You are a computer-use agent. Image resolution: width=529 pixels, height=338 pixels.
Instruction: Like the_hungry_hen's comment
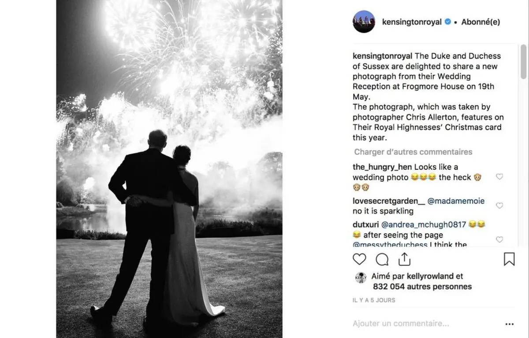499,176
